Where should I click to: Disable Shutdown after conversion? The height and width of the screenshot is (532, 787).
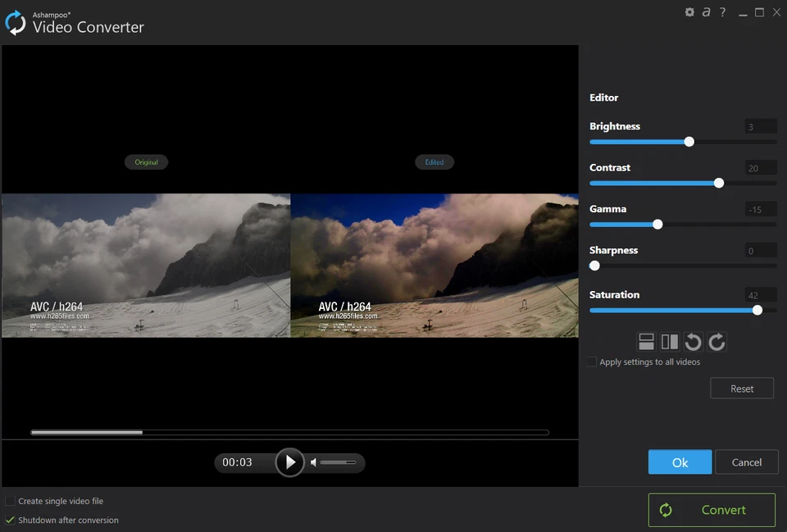click(x=9, y=520)
